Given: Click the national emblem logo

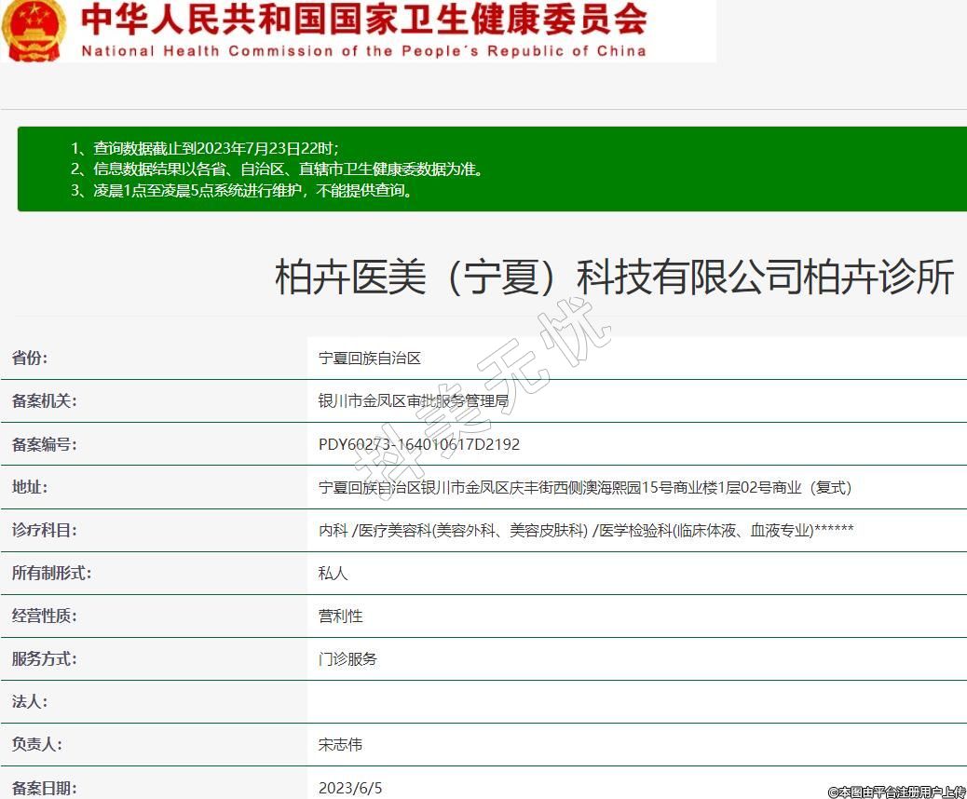Looking at the screenshot, I should tap(34, 30).
